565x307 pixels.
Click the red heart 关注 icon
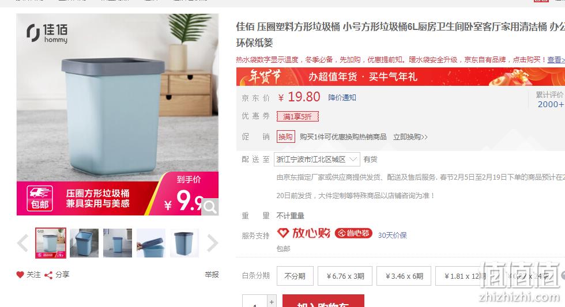(20, 275)
